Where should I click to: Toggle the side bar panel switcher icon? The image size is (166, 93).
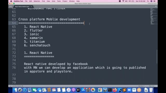10,86
